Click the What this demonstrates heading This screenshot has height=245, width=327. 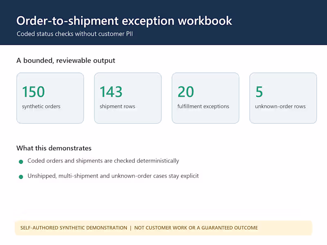pos(54,148)
